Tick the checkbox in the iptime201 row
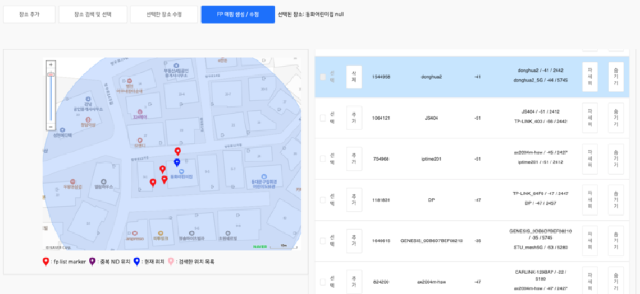Screen dimensions: 640x294 pos(323,159)
